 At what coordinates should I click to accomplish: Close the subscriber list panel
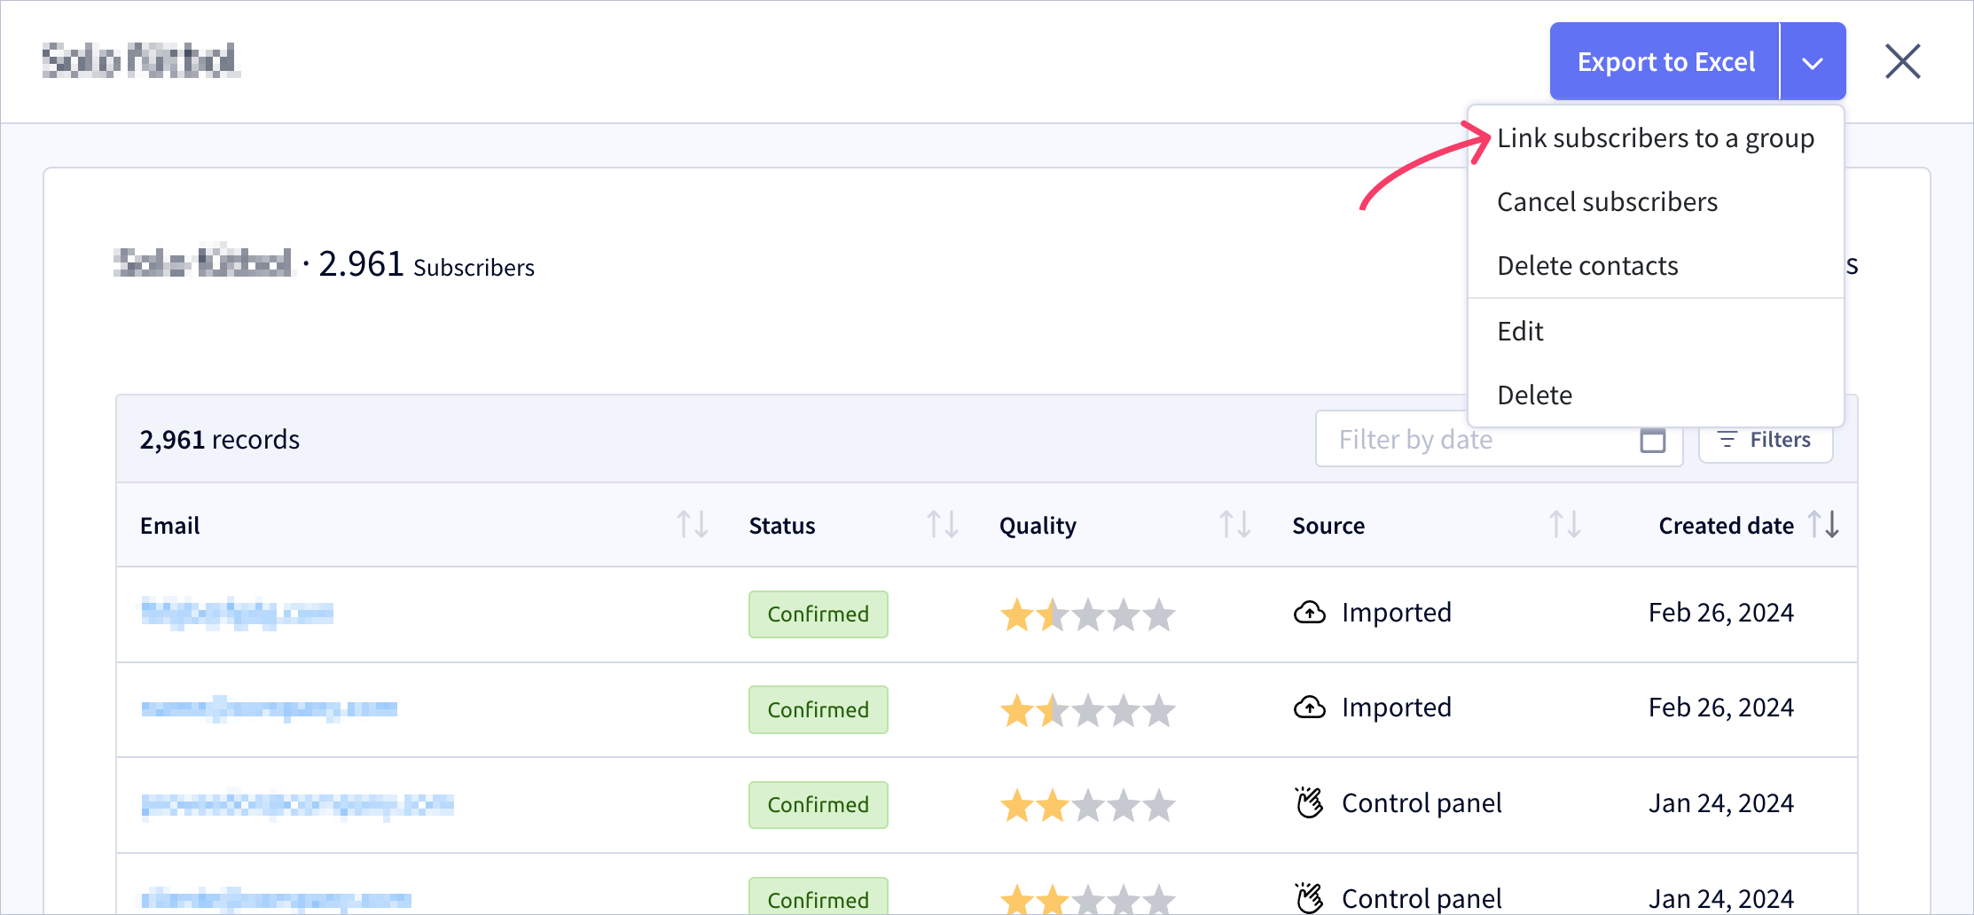click(1903, 61)
